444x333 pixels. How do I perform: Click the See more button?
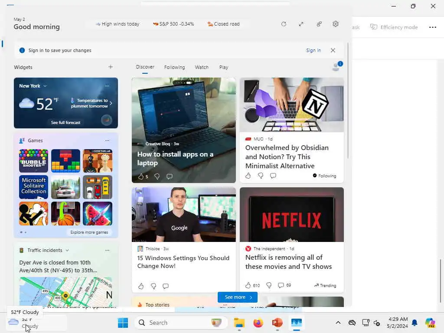click(238, 297)
